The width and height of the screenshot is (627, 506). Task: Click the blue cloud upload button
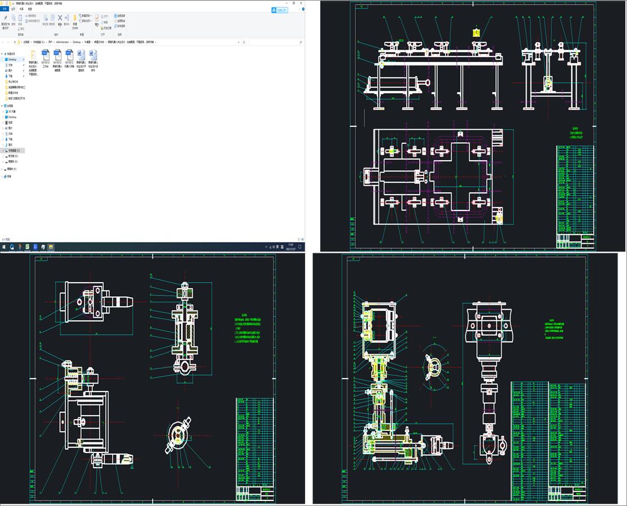[x=280, y=10]
